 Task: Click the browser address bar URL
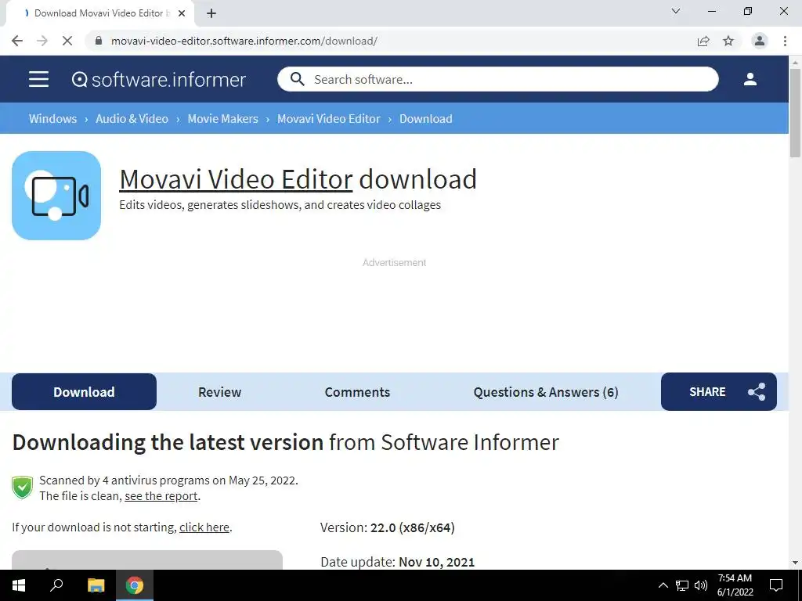coord(244,41)
